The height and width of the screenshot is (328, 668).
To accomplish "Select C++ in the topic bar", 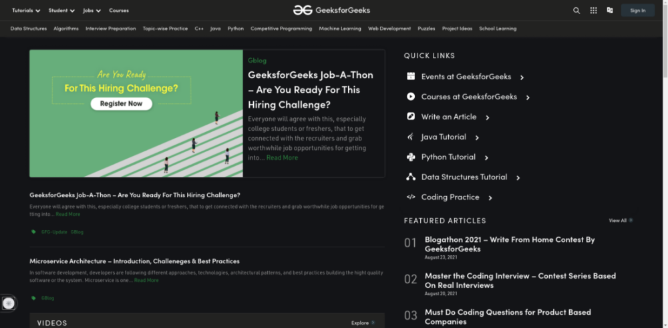I will (199, 29).
